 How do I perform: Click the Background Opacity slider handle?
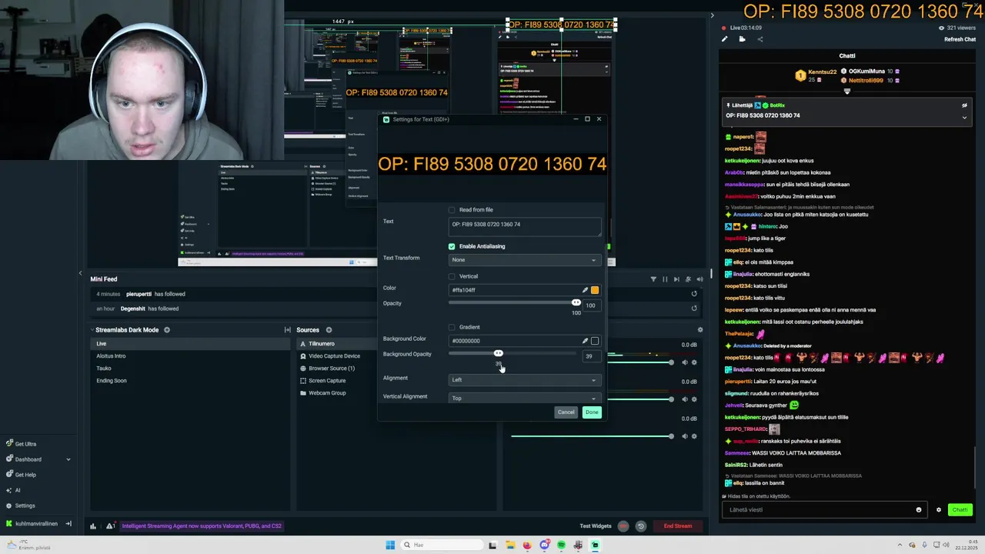coord(498,353)
